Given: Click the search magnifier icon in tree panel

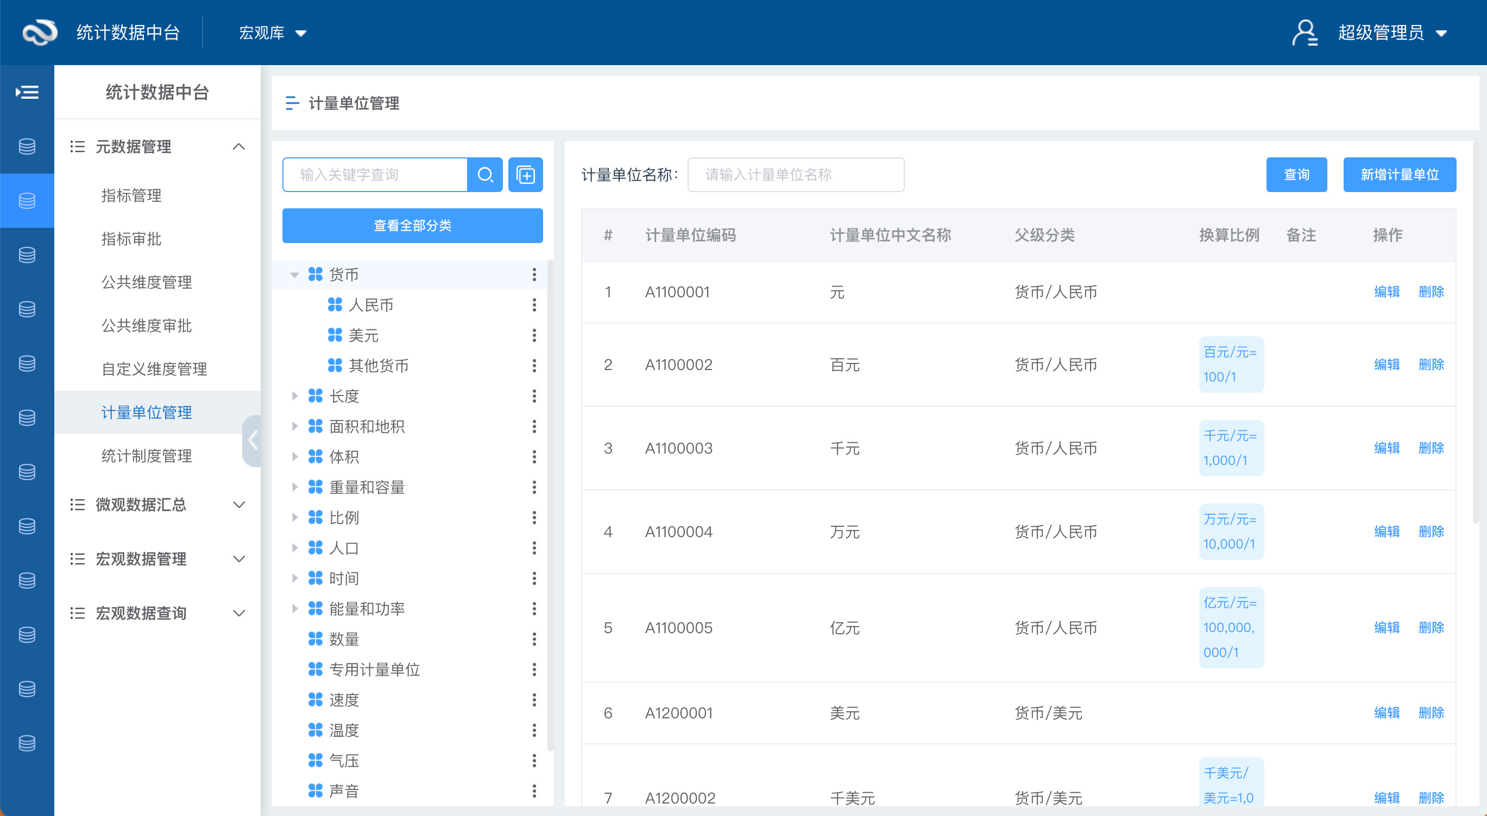Looking at the screenshot, I should tap(485, 175).
